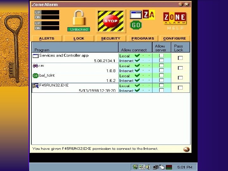Open the ALERTS panel
This screenshot has height=171, width=228.
(47, 39)
